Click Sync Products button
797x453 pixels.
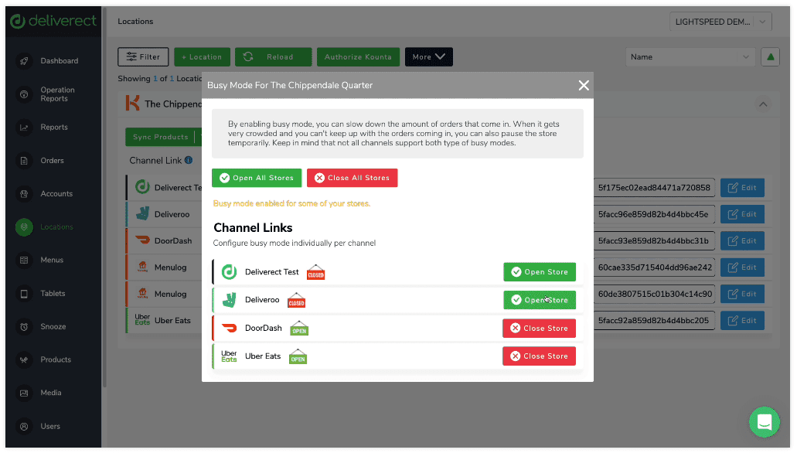pos(160,138)
